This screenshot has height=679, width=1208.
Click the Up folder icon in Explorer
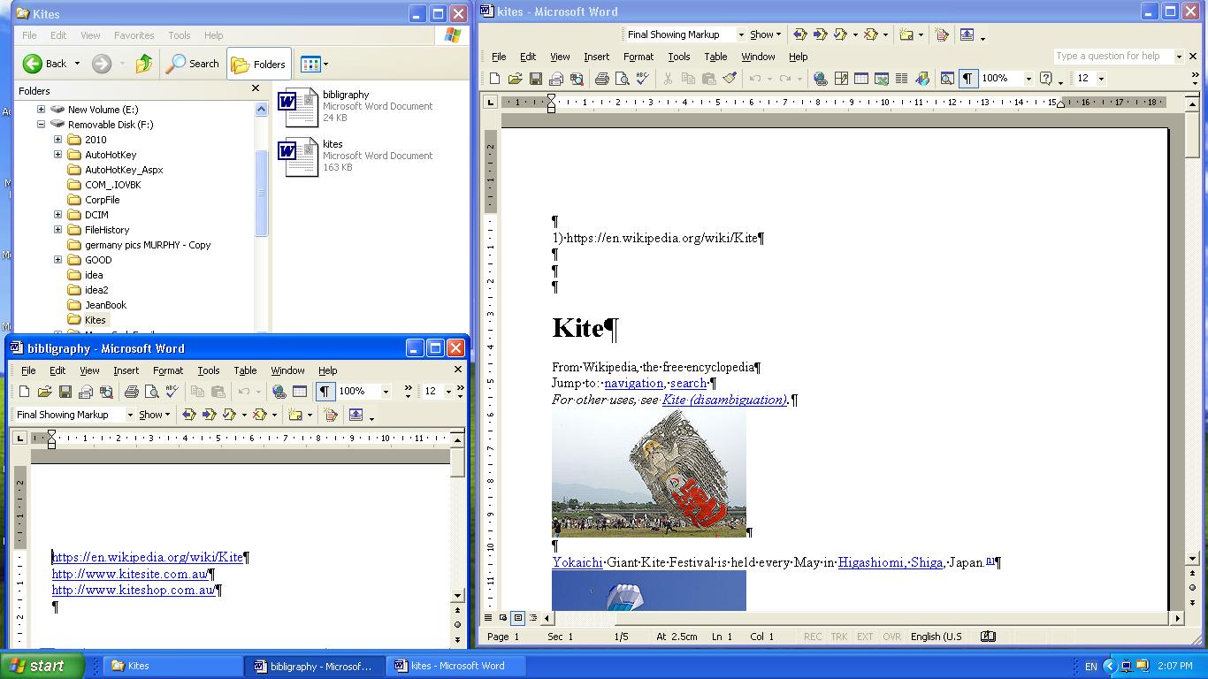coord(143,64)
